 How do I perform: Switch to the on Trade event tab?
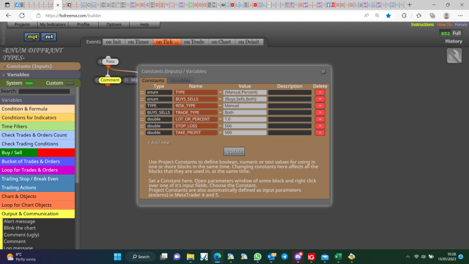[x=194, y=42]
